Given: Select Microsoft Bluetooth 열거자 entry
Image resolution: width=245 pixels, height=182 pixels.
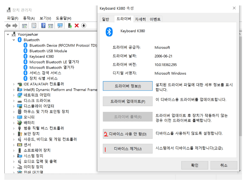Looking at the screenshot, I should (x=52, y=67).
